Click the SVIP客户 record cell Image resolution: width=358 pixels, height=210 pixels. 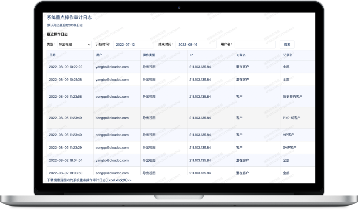coord(289,147)
